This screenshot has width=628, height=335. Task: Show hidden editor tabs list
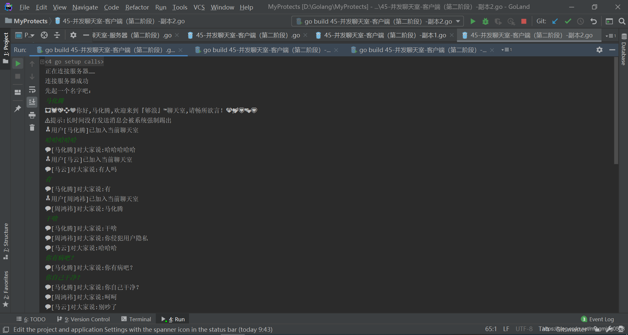point(611,35)
